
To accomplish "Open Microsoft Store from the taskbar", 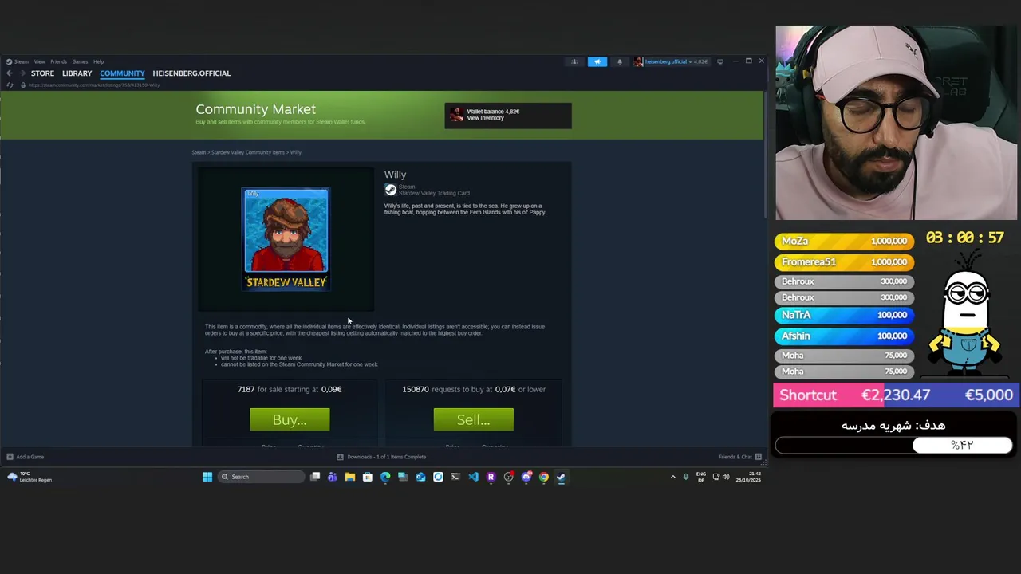I will point(368,477).
